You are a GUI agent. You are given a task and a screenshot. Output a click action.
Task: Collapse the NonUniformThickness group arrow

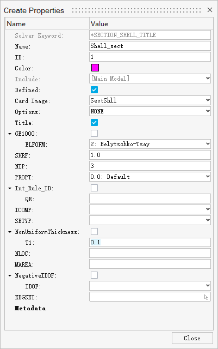[10, 232]
